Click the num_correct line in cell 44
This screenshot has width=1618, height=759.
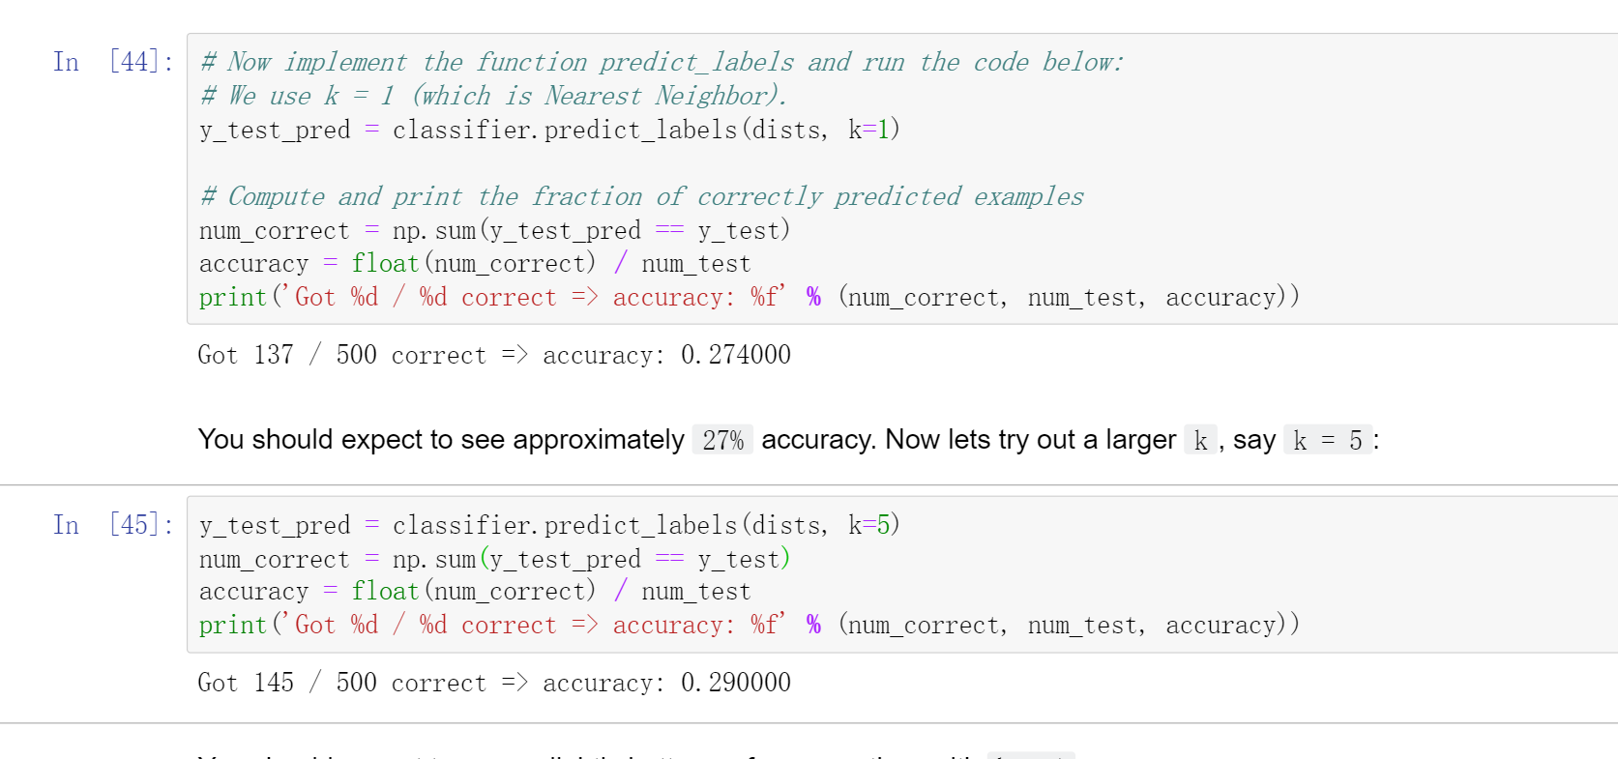pyautogui.click(x=494, y=231)
